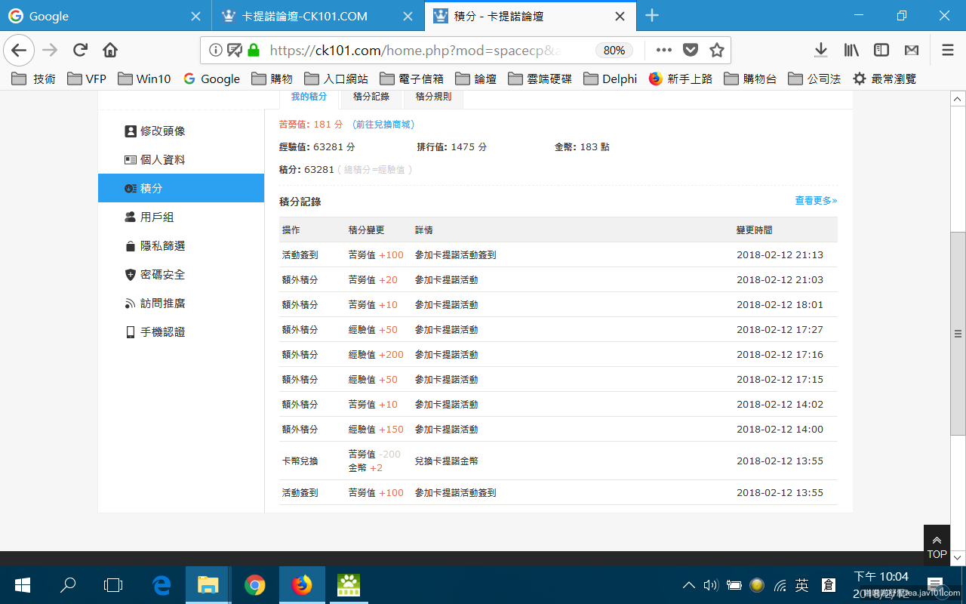The height and width of the screenshot is (604, 966).
Task: Open the VFP bookmarks folder
Action: [87, 79]
